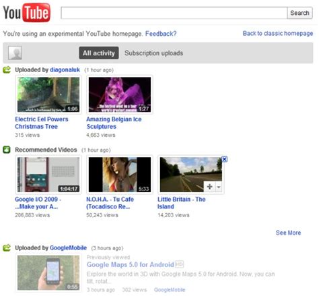Click the 14,203 views text
319x296 pixels.
[x=174, y=215]
